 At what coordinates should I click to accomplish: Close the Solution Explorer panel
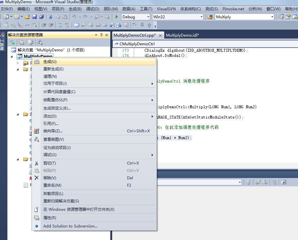point(107,35)
